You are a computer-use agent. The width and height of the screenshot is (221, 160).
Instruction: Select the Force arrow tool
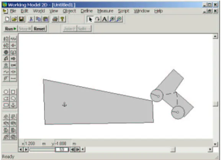click(x=13, y=59)
